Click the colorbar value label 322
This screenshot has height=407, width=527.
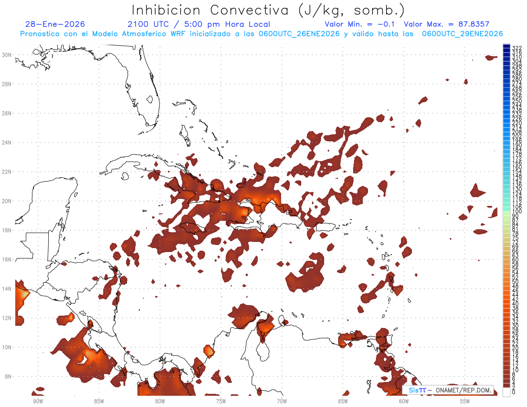coord(517,48)
